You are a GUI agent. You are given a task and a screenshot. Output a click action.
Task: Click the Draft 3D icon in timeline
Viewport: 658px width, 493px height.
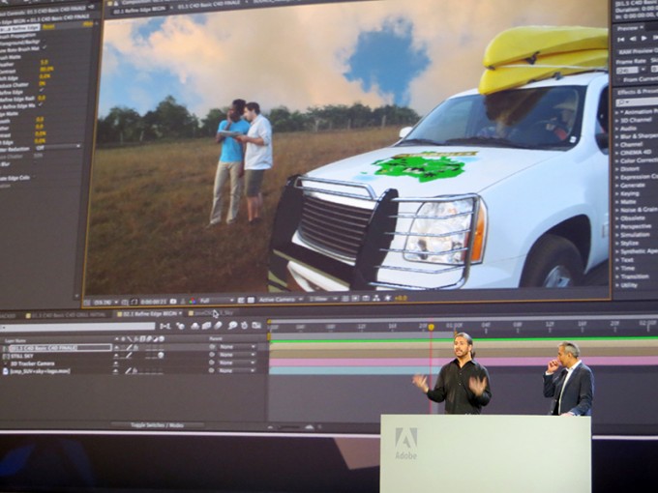(180, 326)
